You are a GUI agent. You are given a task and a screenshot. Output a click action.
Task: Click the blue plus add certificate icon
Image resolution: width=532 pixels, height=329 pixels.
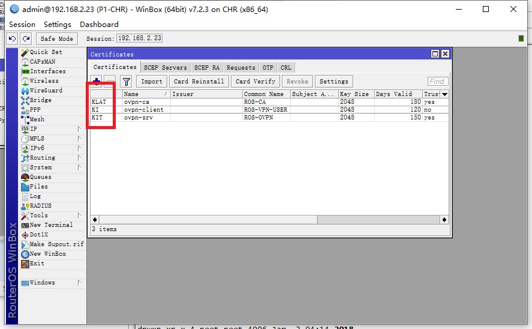96,81
